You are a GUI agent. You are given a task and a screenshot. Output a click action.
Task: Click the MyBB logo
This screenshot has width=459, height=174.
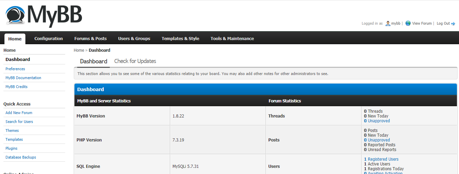(x=44, y=15)
